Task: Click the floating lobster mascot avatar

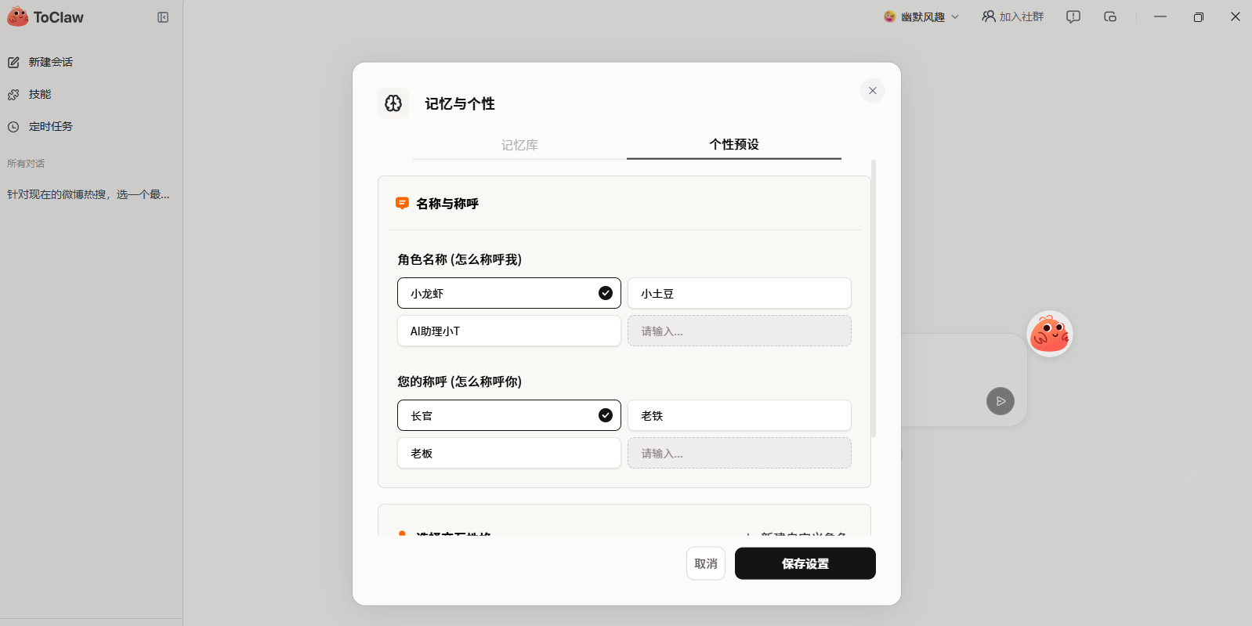Action: pos(1049,334)
